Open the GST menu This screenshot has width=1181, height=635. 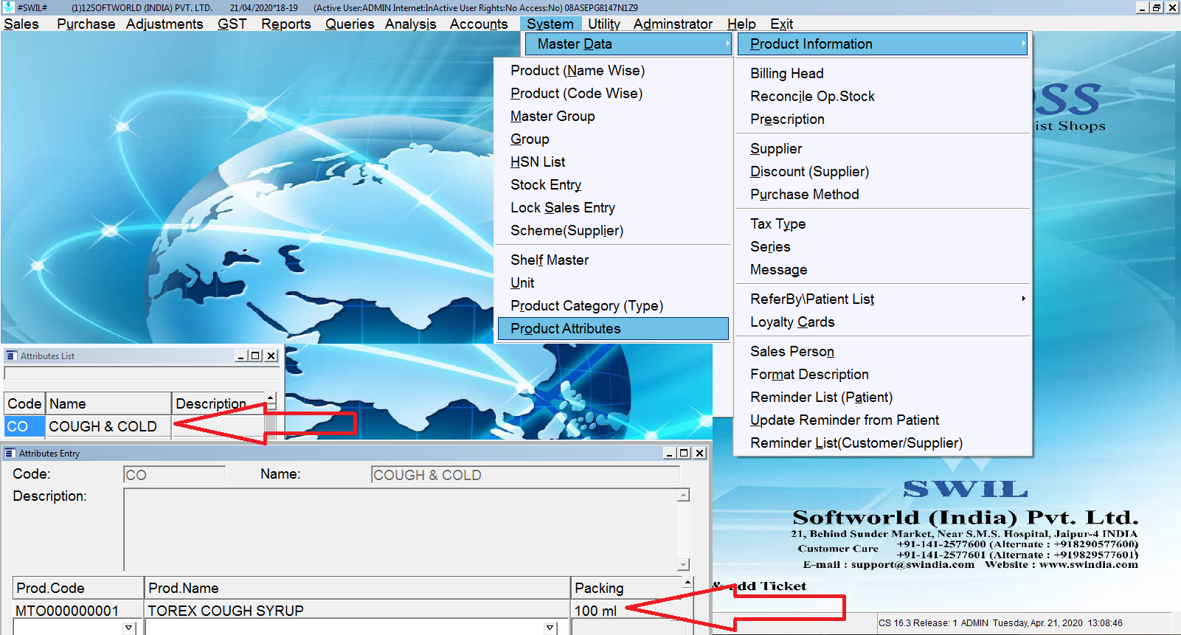point(232,24)
